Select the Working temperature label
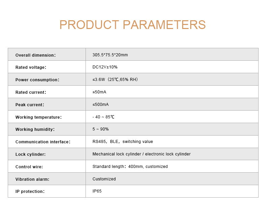266x204 pixels. [x=38, y=117]
